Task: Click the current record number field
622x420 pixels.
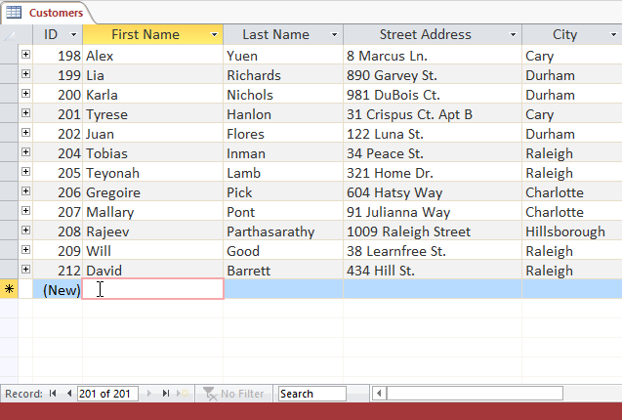Action: coord(107,394)
